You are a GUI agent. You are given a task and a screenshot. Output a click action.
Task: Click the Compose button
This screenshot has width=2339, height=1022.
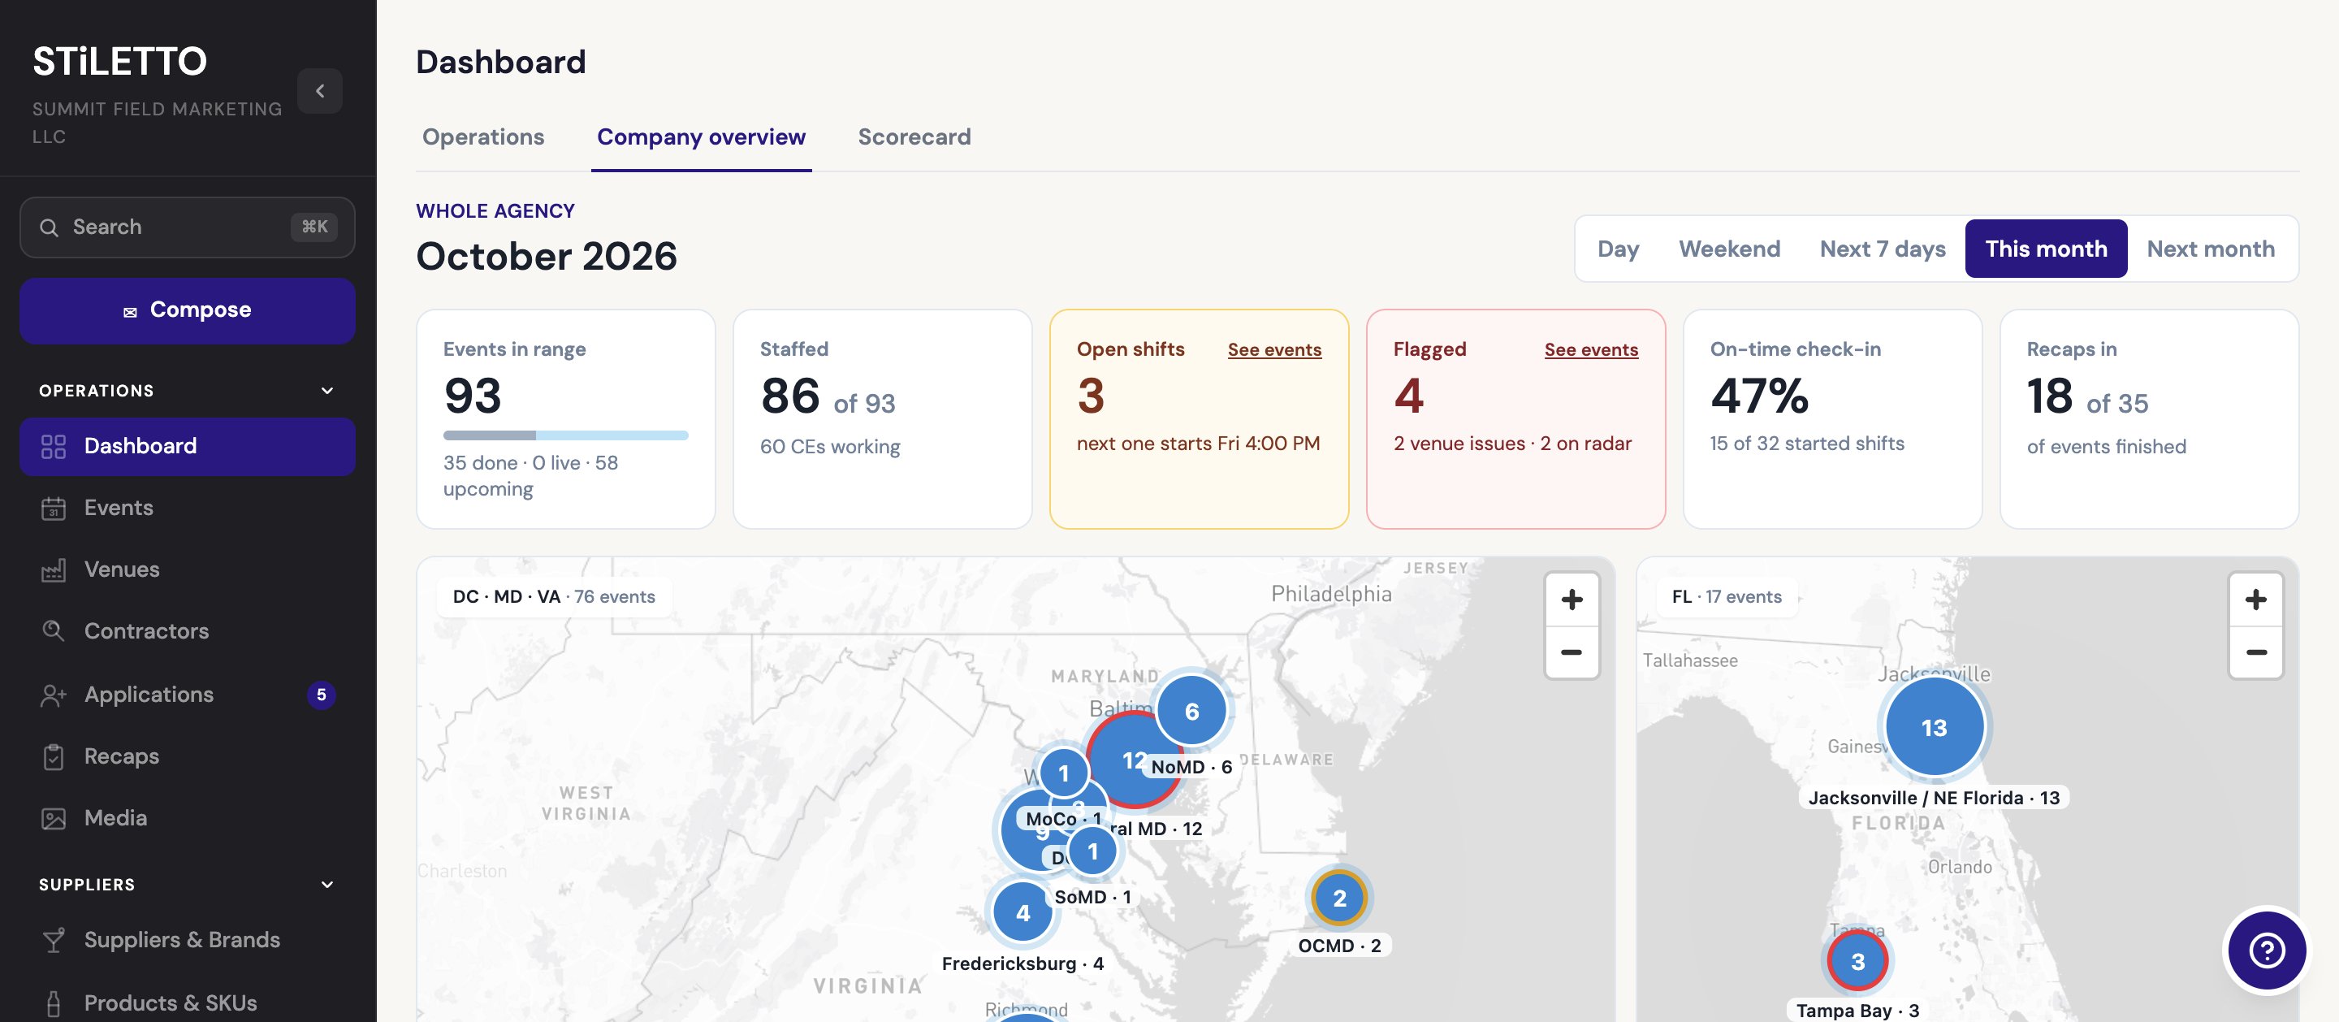tap(187, 310)
